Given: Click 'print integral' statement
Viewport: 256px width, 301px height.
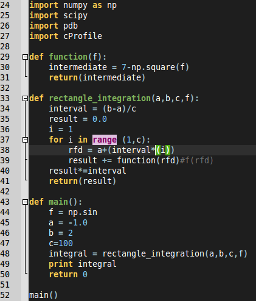Looking at the screenshot, I should point(83,264).
